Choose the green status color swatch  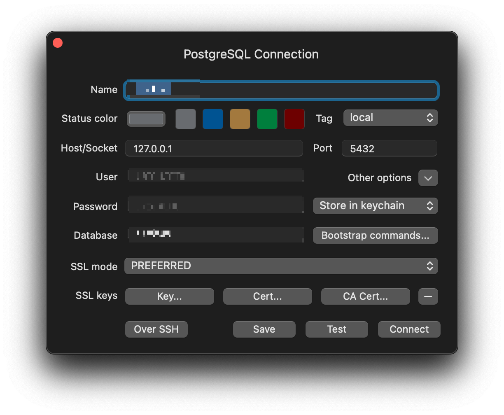[267, 119]
